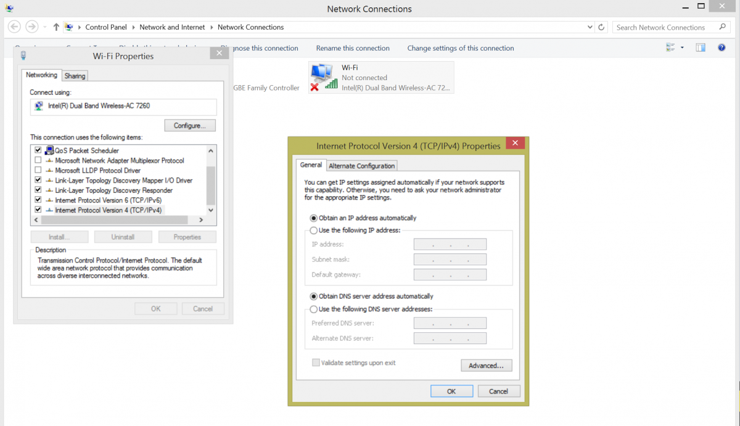Viewport: 740px width, 426px height.
Task: Click the Up one level arrow
Action: 56,27
